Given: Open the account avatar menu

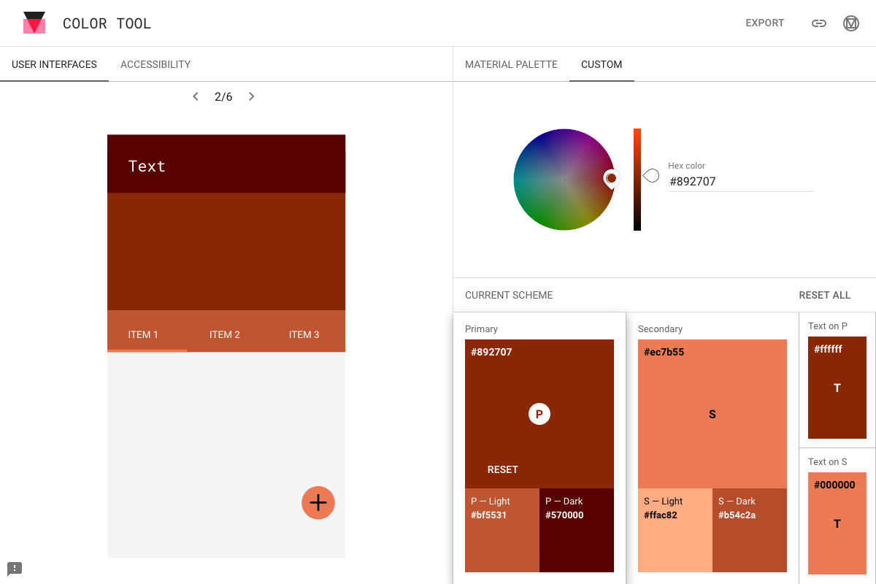Looking at the screenshot, I should click(x=850, y=23).
